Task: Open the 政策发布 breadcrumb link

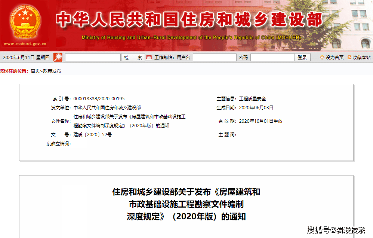Action: [52, 71]
